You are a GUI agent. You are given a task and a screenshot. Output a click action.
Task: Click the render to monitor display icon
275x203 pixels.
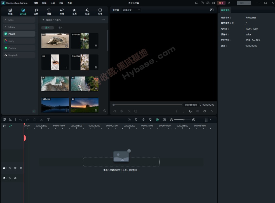[x=191, y=111]
